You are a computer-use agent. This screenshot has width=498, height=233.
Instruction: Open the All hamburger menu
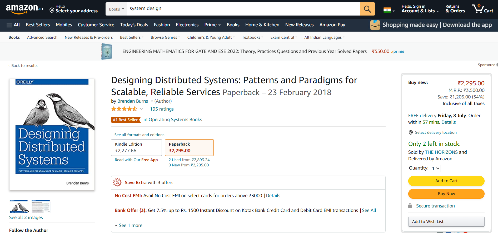pos(13,25)
